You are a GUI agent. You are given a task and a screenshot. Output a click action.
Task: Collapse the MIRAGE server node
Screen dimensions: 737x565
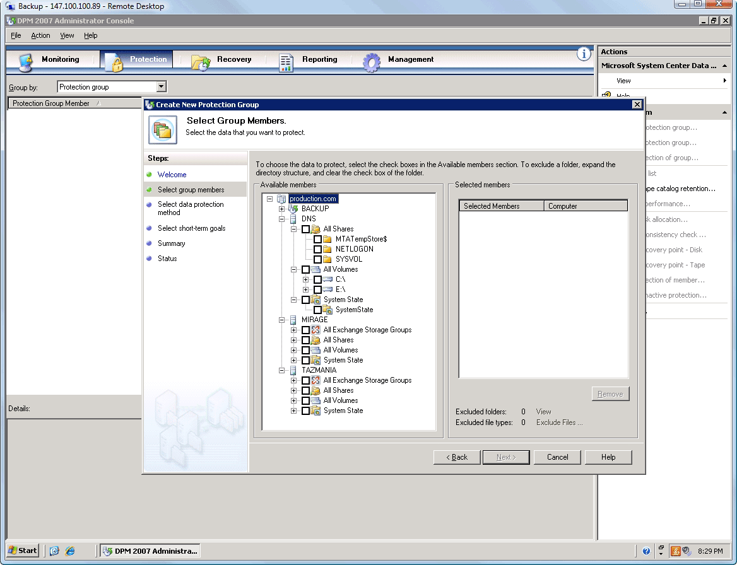(281, 320)
